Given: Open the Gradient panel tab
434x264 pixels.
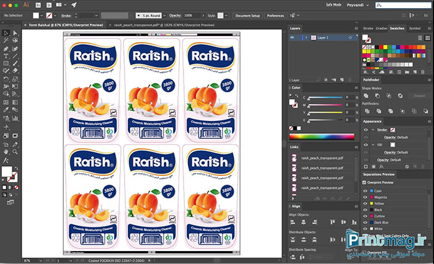Looking at the screenshot, I should pyautogui.click(x=381, y=29).
